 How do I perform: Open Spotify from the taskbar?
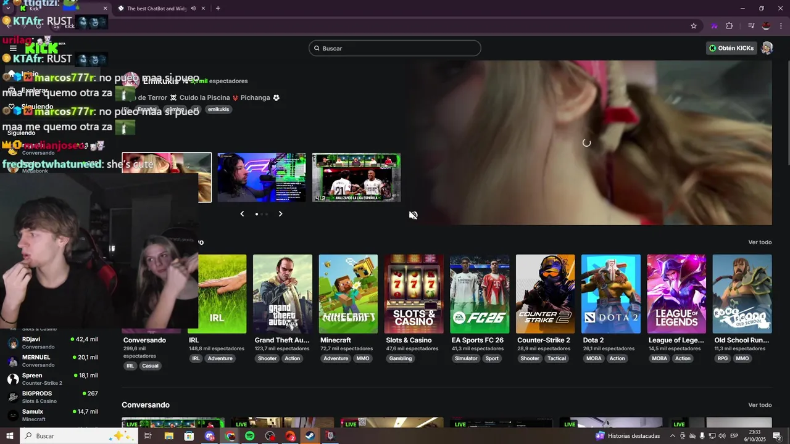[x=250, y=436]
